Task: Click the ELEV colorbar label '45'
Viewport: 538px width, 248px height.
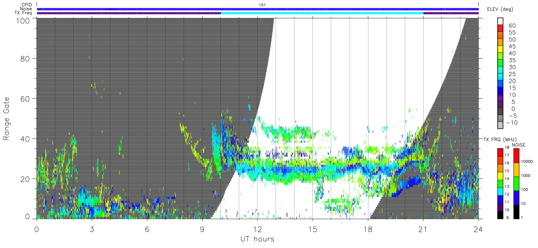Action: (x=512, y=46)
